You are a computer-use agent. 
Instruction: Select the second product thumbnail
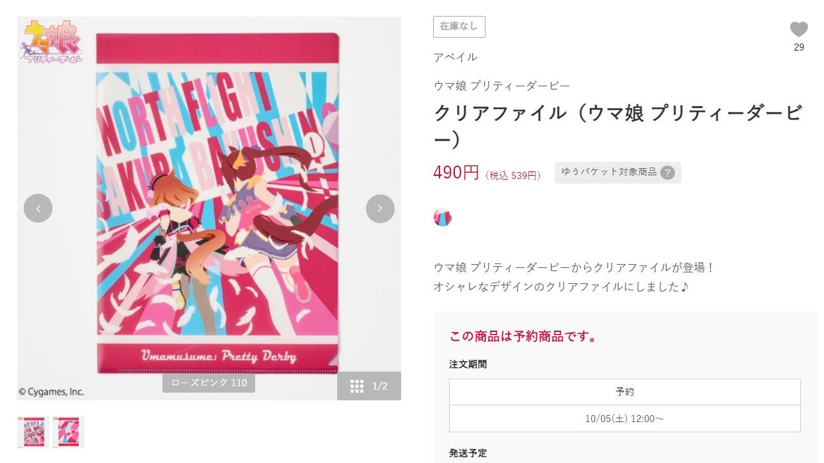(x=68, y=432)
